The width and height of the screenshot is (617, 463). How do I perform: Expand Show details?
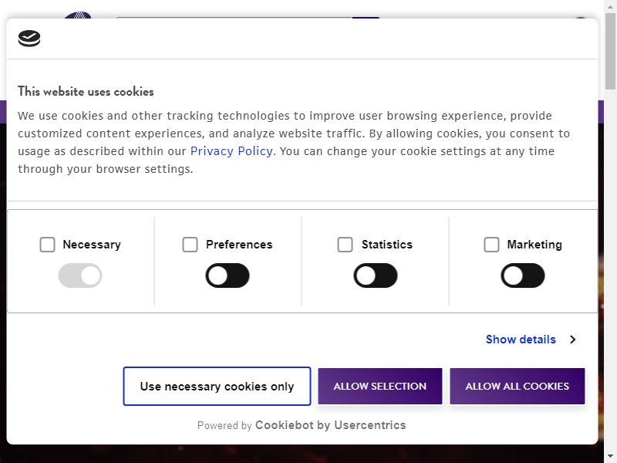pyautogui.click(x=521, y=340)
